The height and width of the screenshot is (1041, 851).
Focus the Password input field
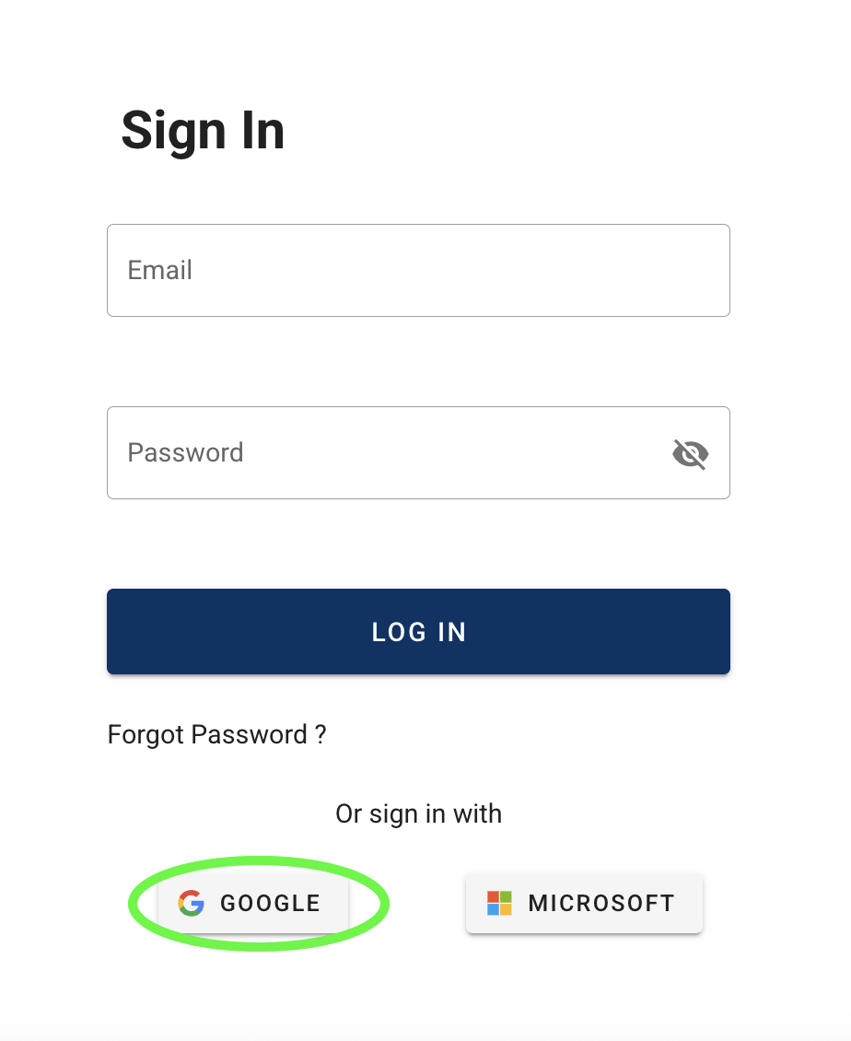(387, 452)
